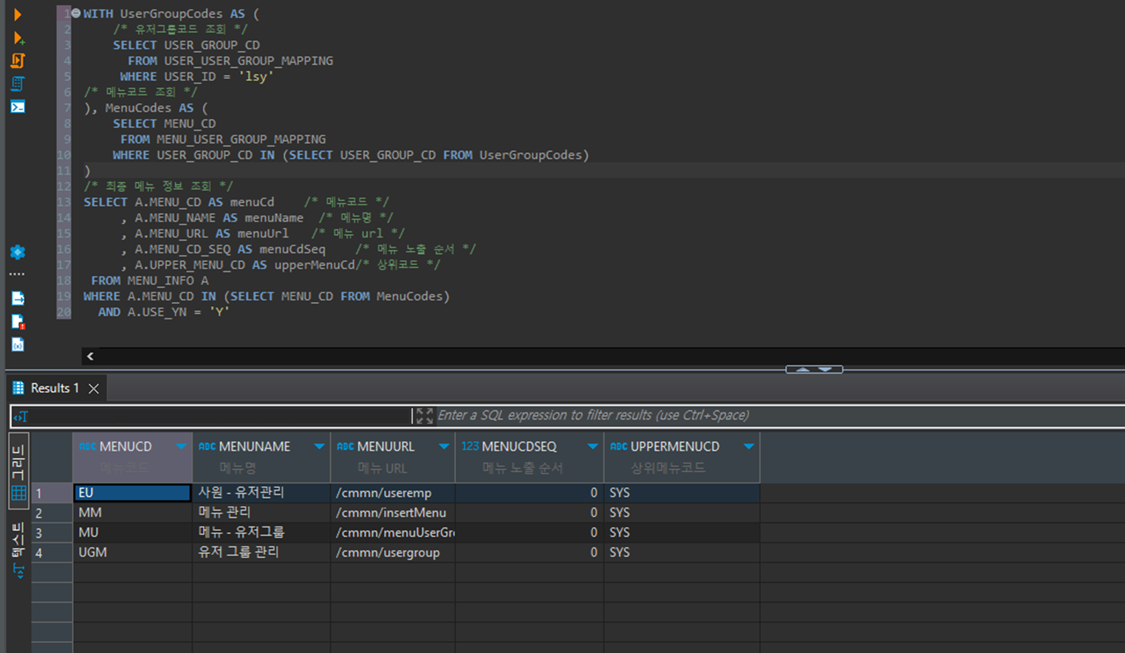Open the variables panel (x) icon
Image resolution: width=1125 pixels, height=653 pixels.
17,344
